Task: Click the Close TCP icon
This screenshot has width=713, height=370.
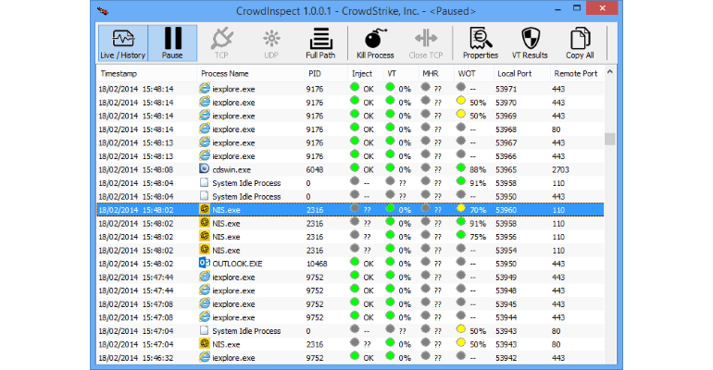Action: tap(426, 43)
